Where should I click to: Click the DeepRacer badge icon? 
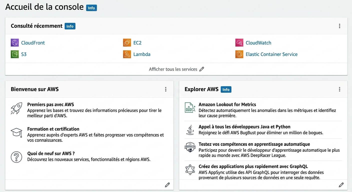coord(190,147)
